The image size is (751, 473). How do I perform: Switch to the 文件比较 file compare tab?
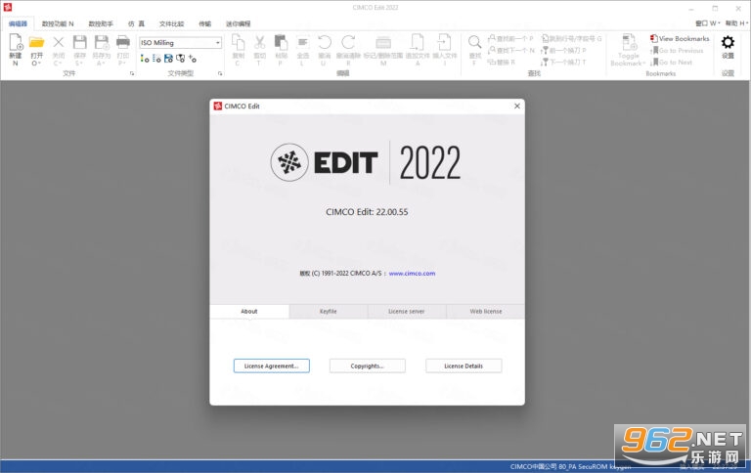coord(171,23)
